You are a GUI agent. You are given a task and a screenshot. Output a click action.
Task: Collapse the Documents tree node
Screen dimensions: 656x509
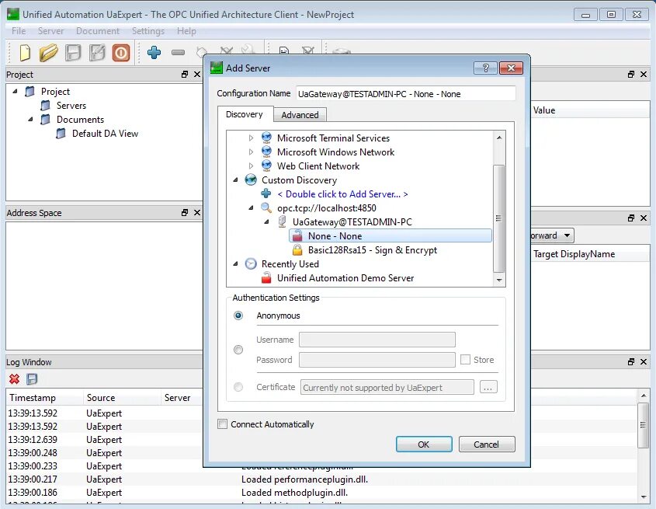tap(30, 119)
